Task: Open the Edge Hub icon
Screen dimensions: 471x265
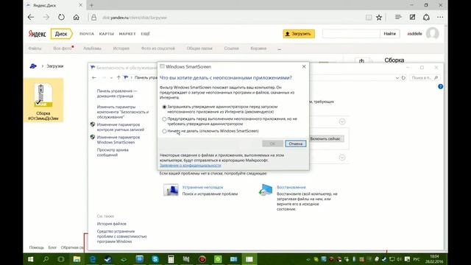Action: [x=398, y=18]
